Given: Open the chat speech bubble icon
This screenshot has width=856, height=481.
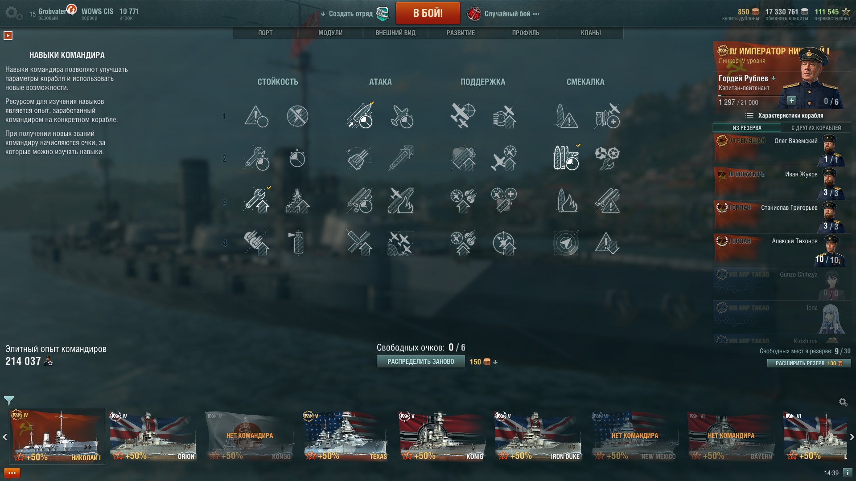Looking at the screenshot, I should 12,473.
